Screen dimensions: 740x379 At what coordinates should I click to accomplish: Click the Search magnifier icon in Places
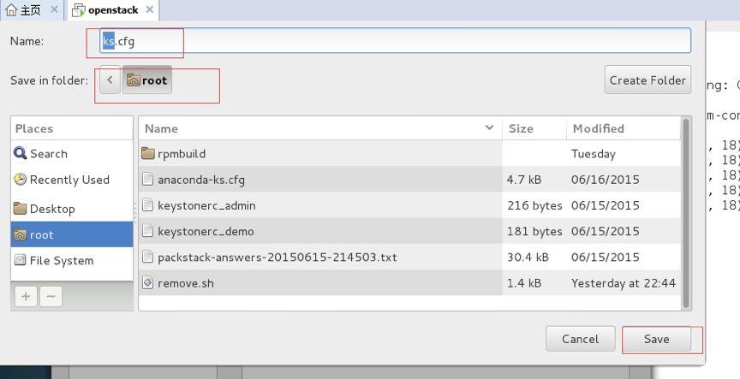[21, 154]
